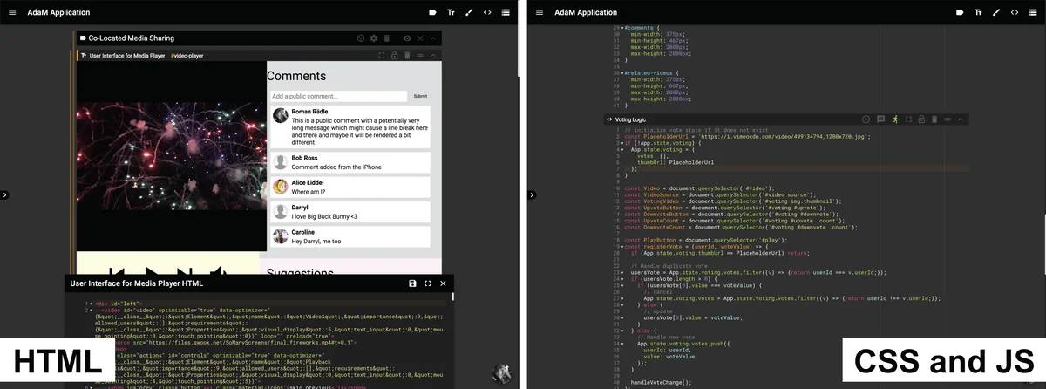
Task: Delete the Co-Located Media Sharing project via trash icon
Action: coord(387,38)
